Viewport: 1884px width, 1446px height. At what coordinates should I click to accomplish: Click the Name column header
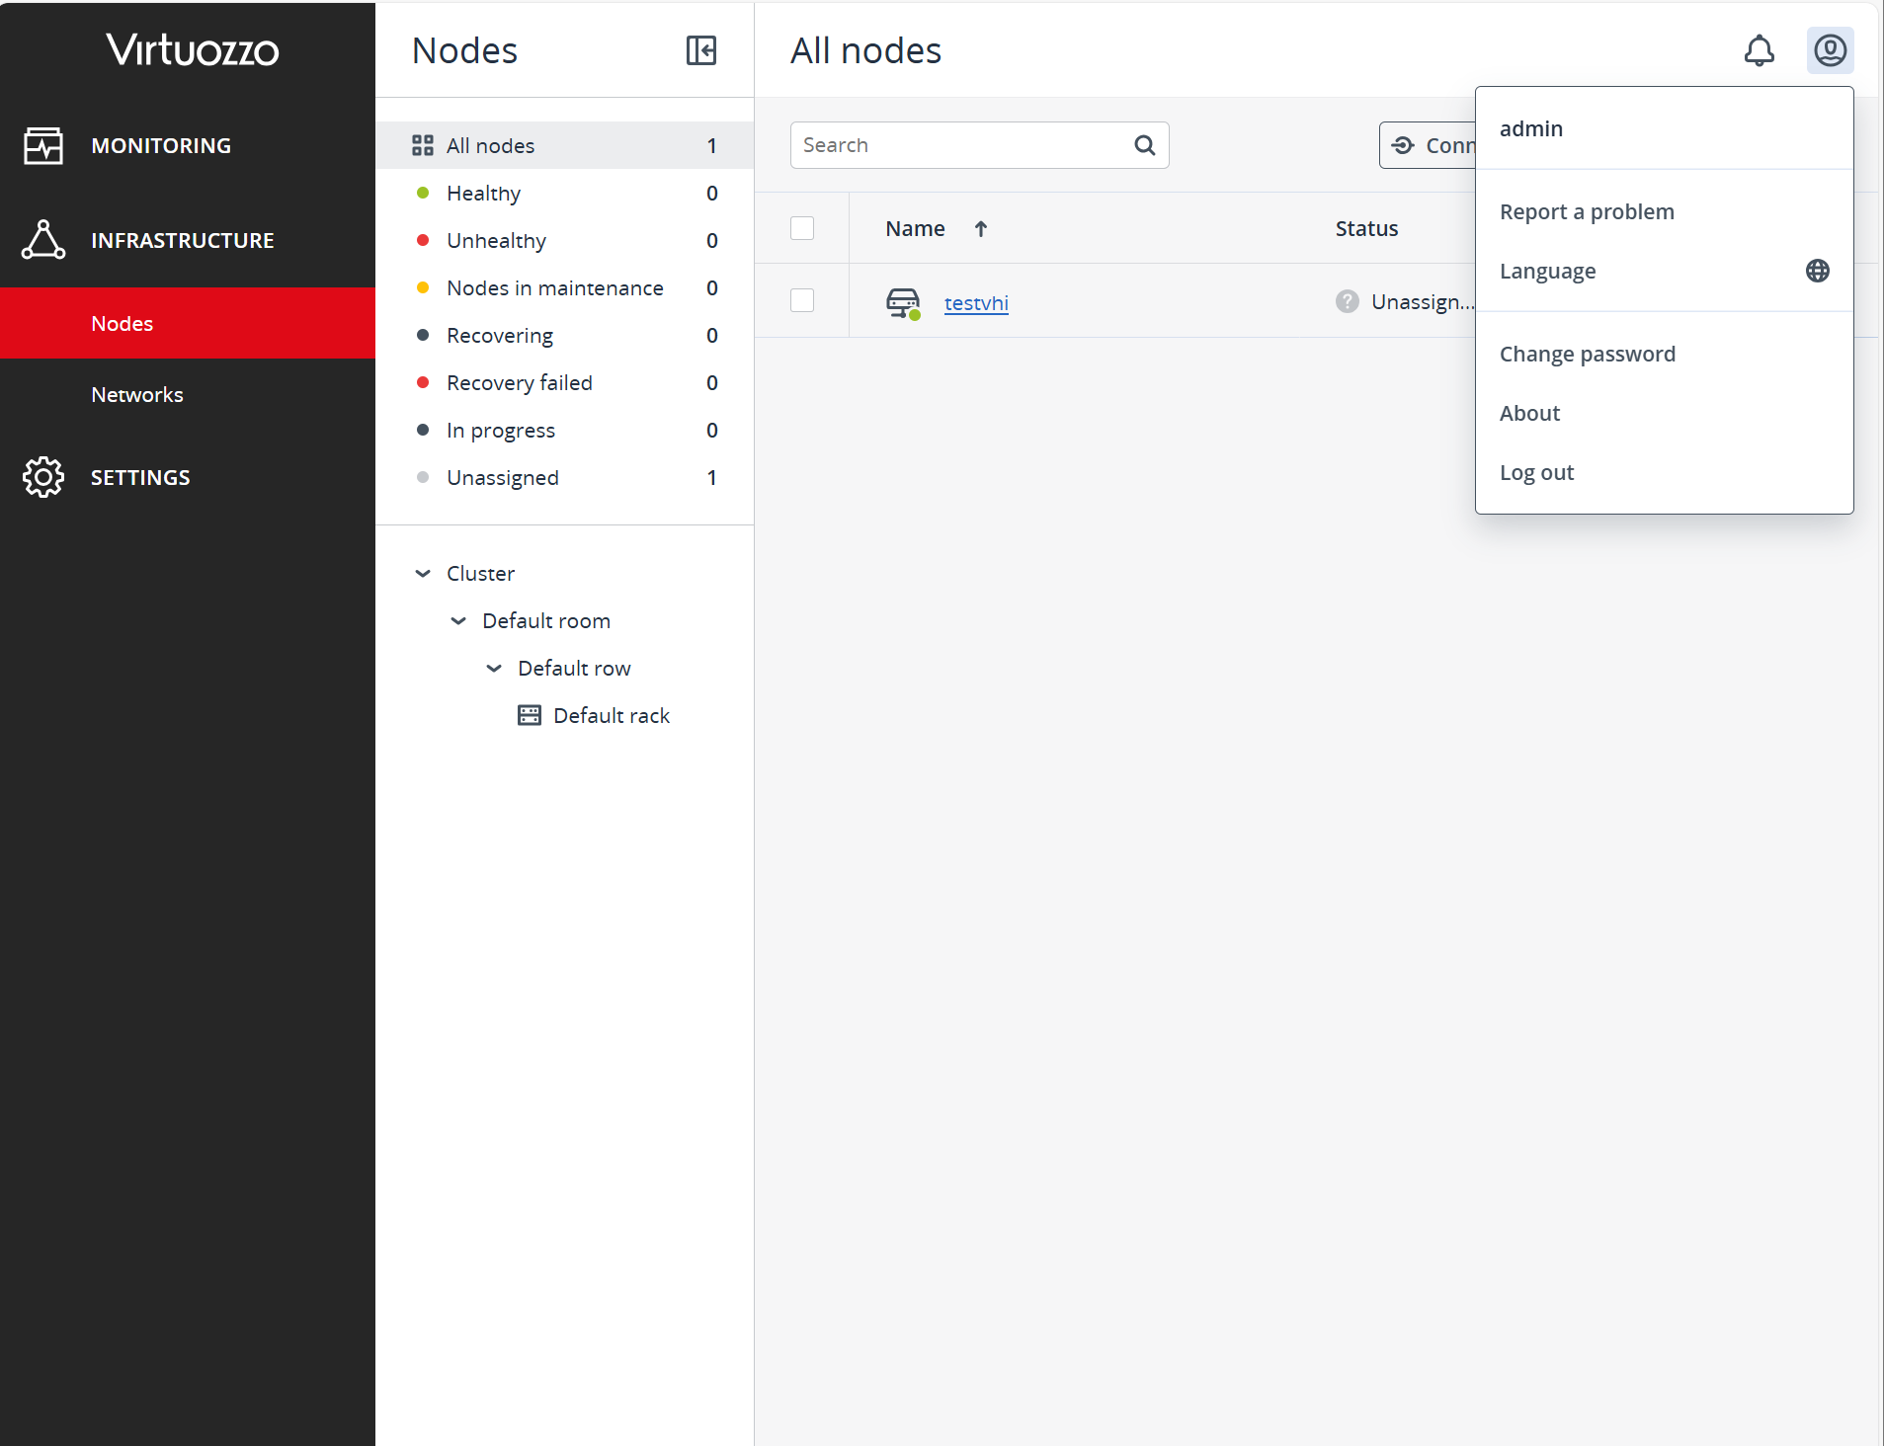[915, 228]
